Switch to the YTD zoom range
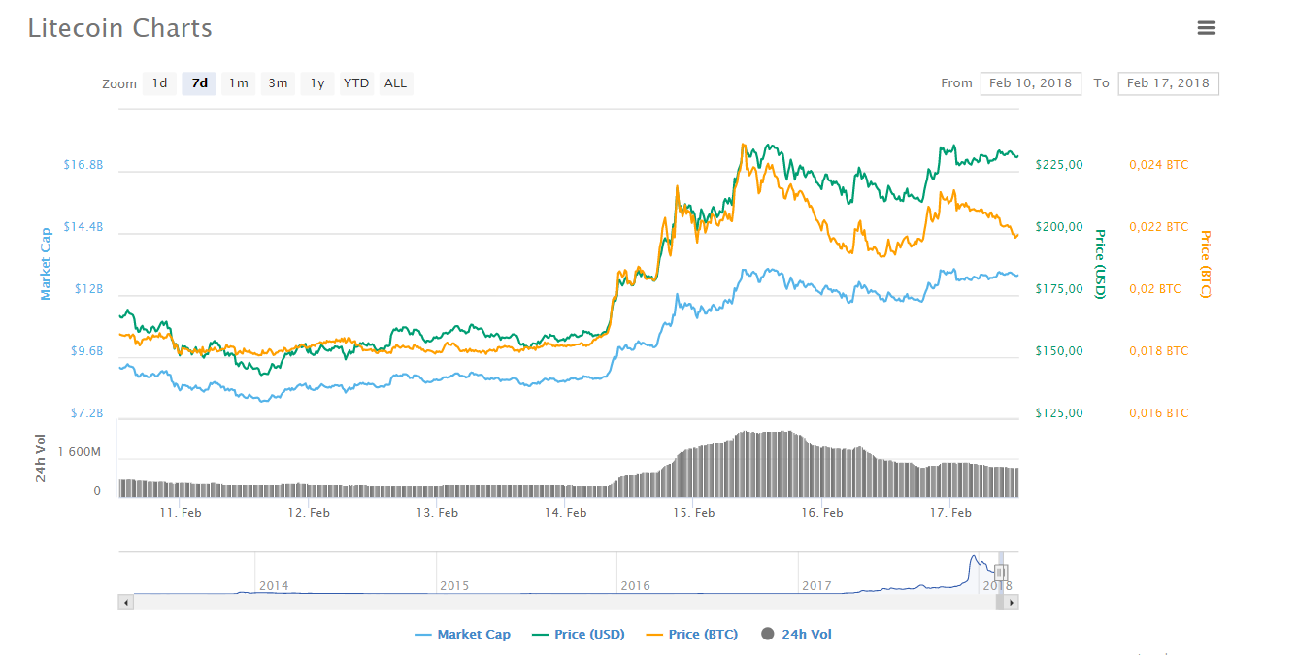1297x655 pixels. click(x=355, y=83)
